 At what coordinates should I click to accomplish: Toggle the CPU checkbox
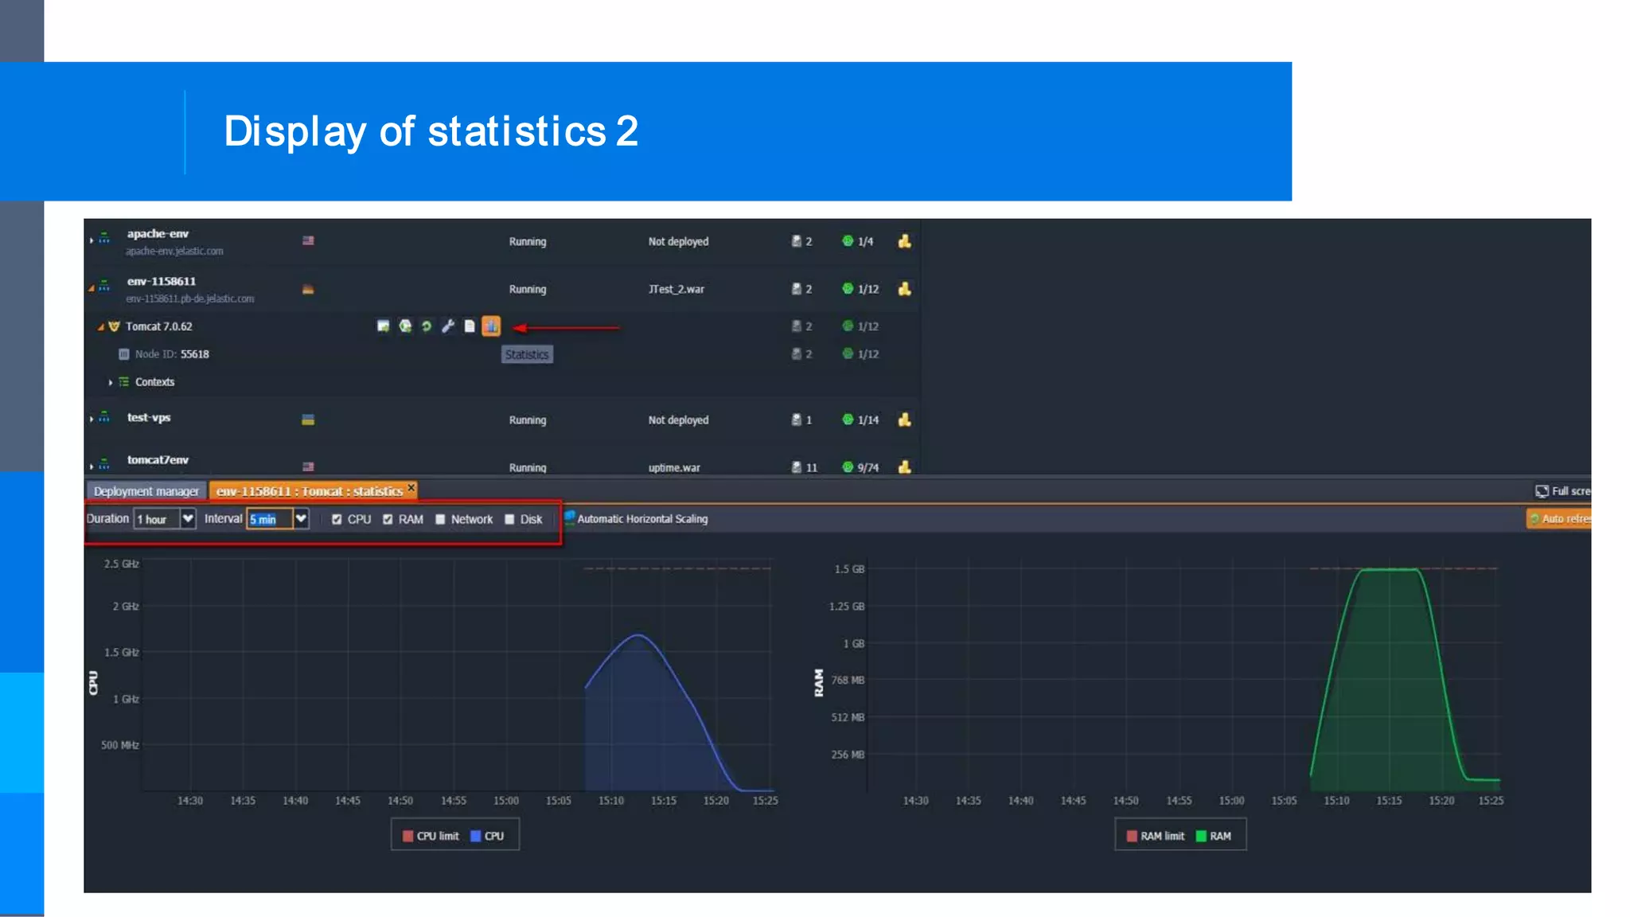coord(337,519)
